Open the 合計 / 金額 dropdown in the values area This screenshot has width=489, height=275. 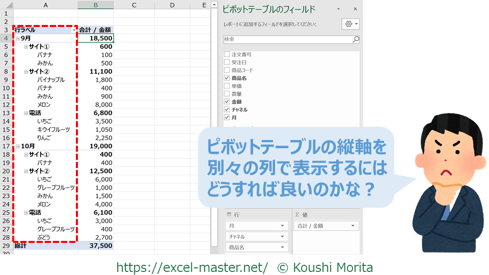352,226
